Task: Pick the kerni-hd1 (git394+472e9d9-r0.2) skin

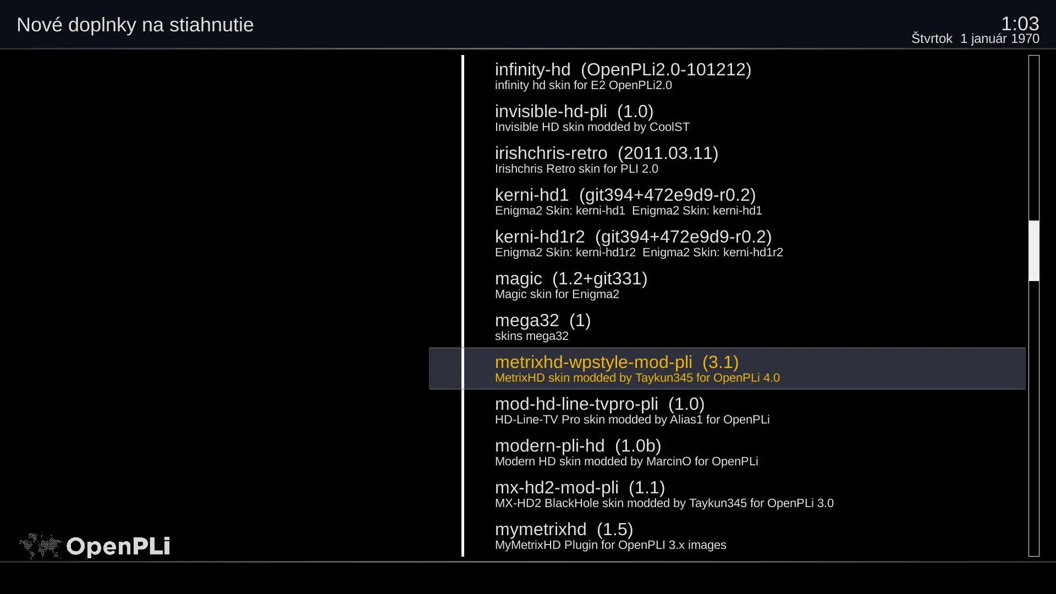Action: pyautogui.click(x=727, y=201)
